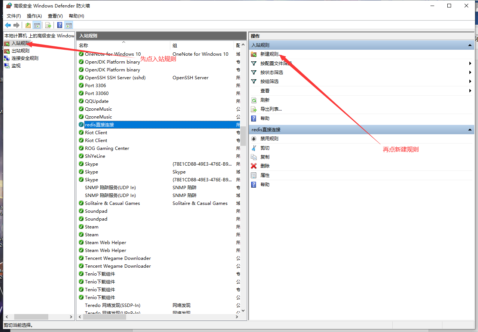Click the firewall app icon in title bar
Screen dimensions: 478x332
(x=9, y=6)
